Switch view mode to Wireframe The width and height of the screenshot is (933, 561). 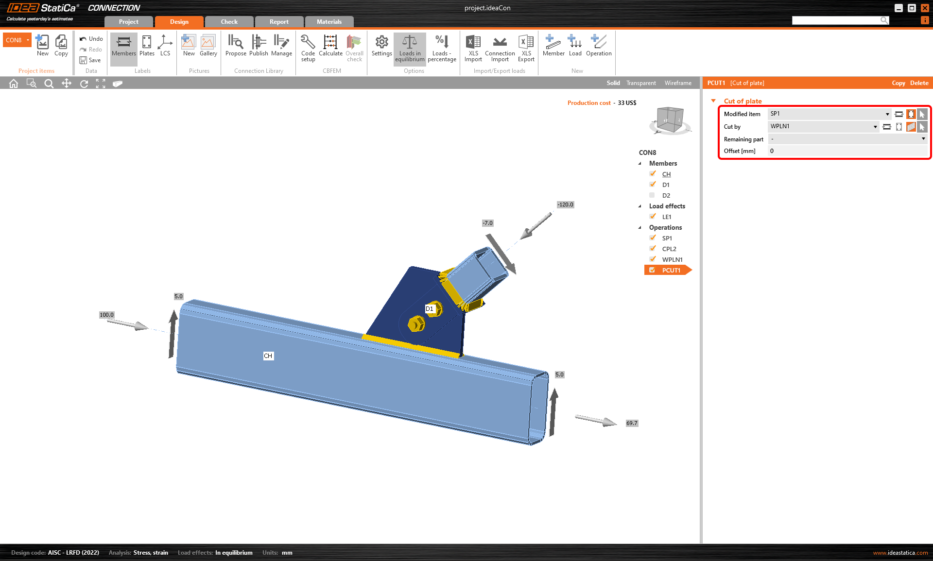point(677,83)
